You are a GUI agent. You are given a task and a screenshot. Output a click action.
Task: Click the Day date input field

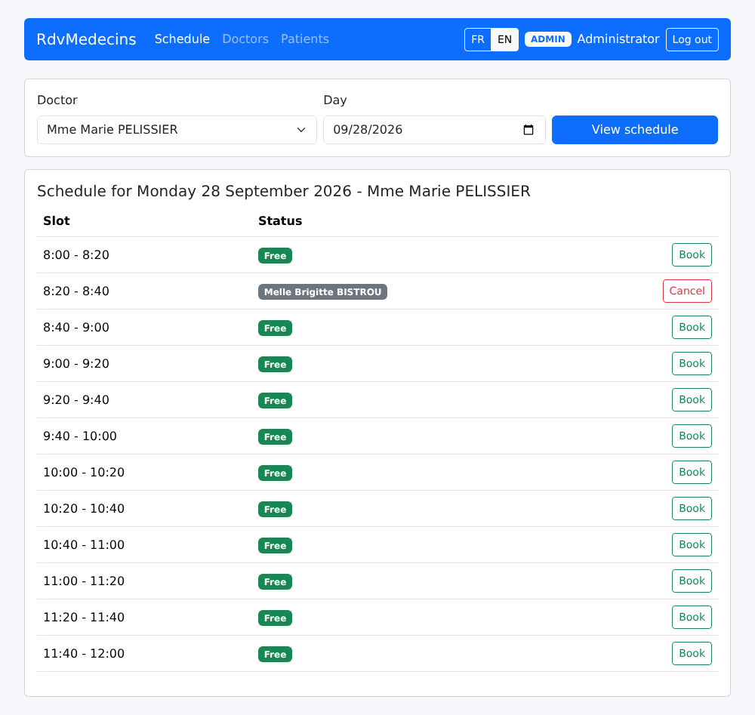click(x=434, y=130)
